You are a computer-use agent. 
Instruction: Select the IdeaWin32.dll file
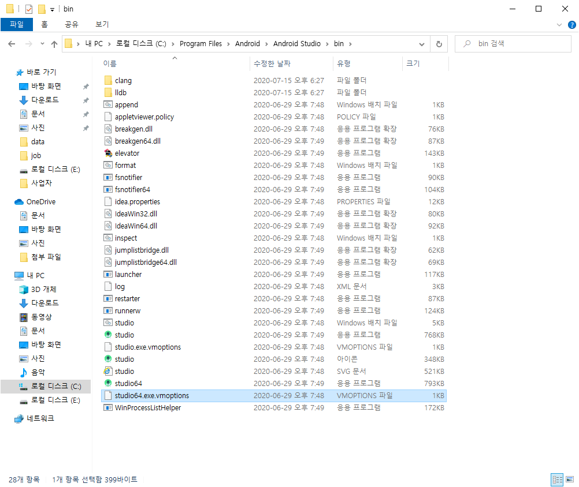(x=274, y=214)
